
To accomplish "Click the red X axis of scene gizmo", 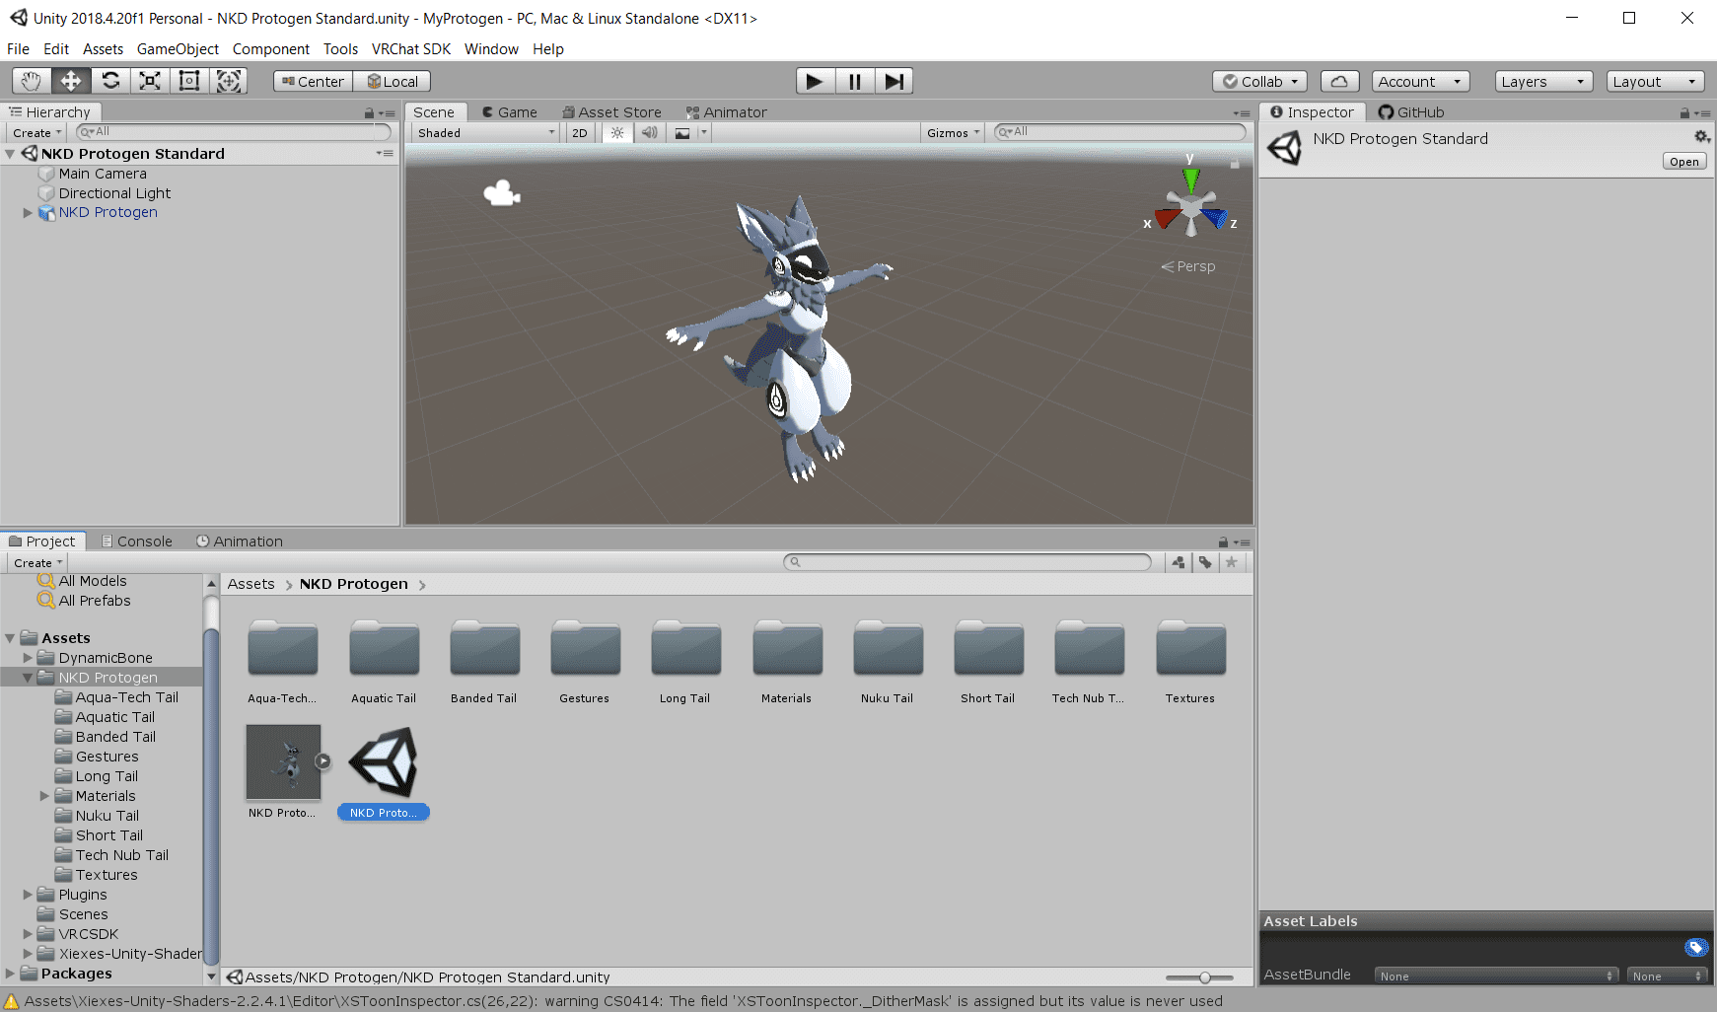I will pos(1169,218).
